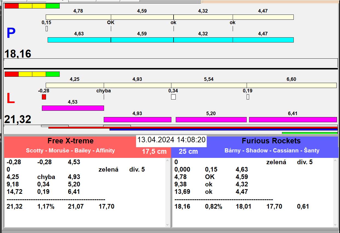
Task: Click the 13,69 row value in Furious Rockets list
Action: tap(182, 192)
